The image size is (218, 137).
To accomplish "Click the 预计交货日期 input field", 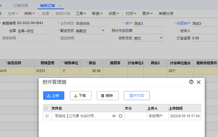I will point(148,31).
